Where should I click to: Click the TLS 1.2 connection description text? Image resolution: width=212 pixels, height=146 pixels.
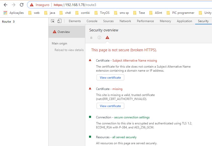(144, 125)
